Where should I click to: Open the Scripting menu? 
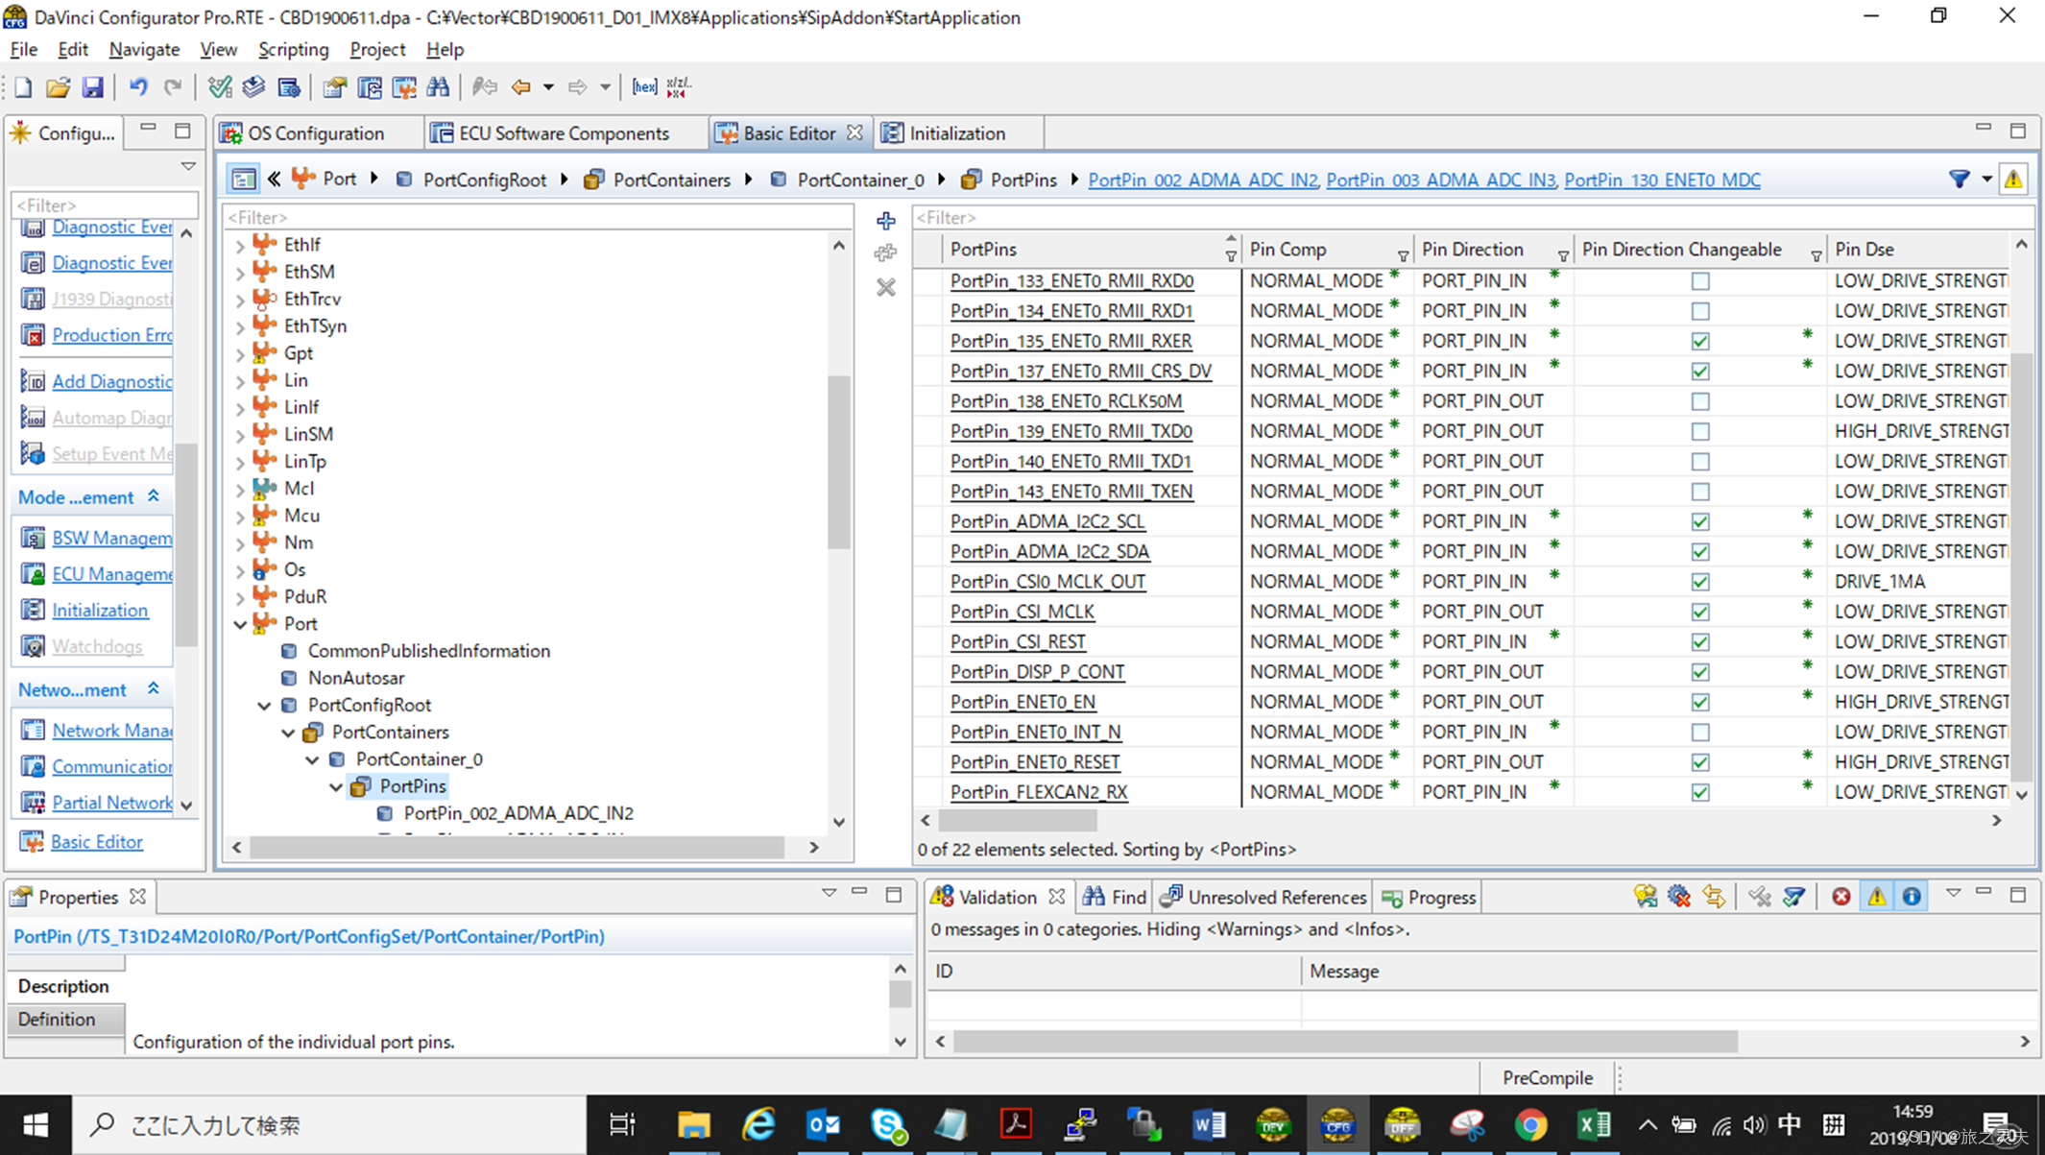tap(293, 49)
